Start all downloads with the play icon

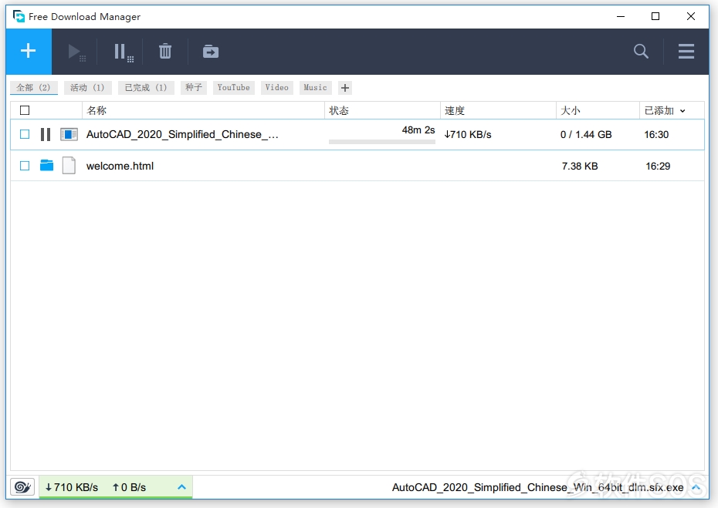[x=76, y=52]
